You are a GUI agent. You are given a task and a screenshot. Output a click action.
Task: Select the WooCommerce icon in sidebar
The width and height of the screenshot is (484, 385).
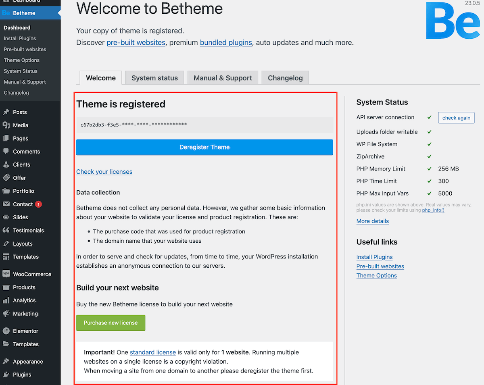pyautogui.click(x=6, y=274)
